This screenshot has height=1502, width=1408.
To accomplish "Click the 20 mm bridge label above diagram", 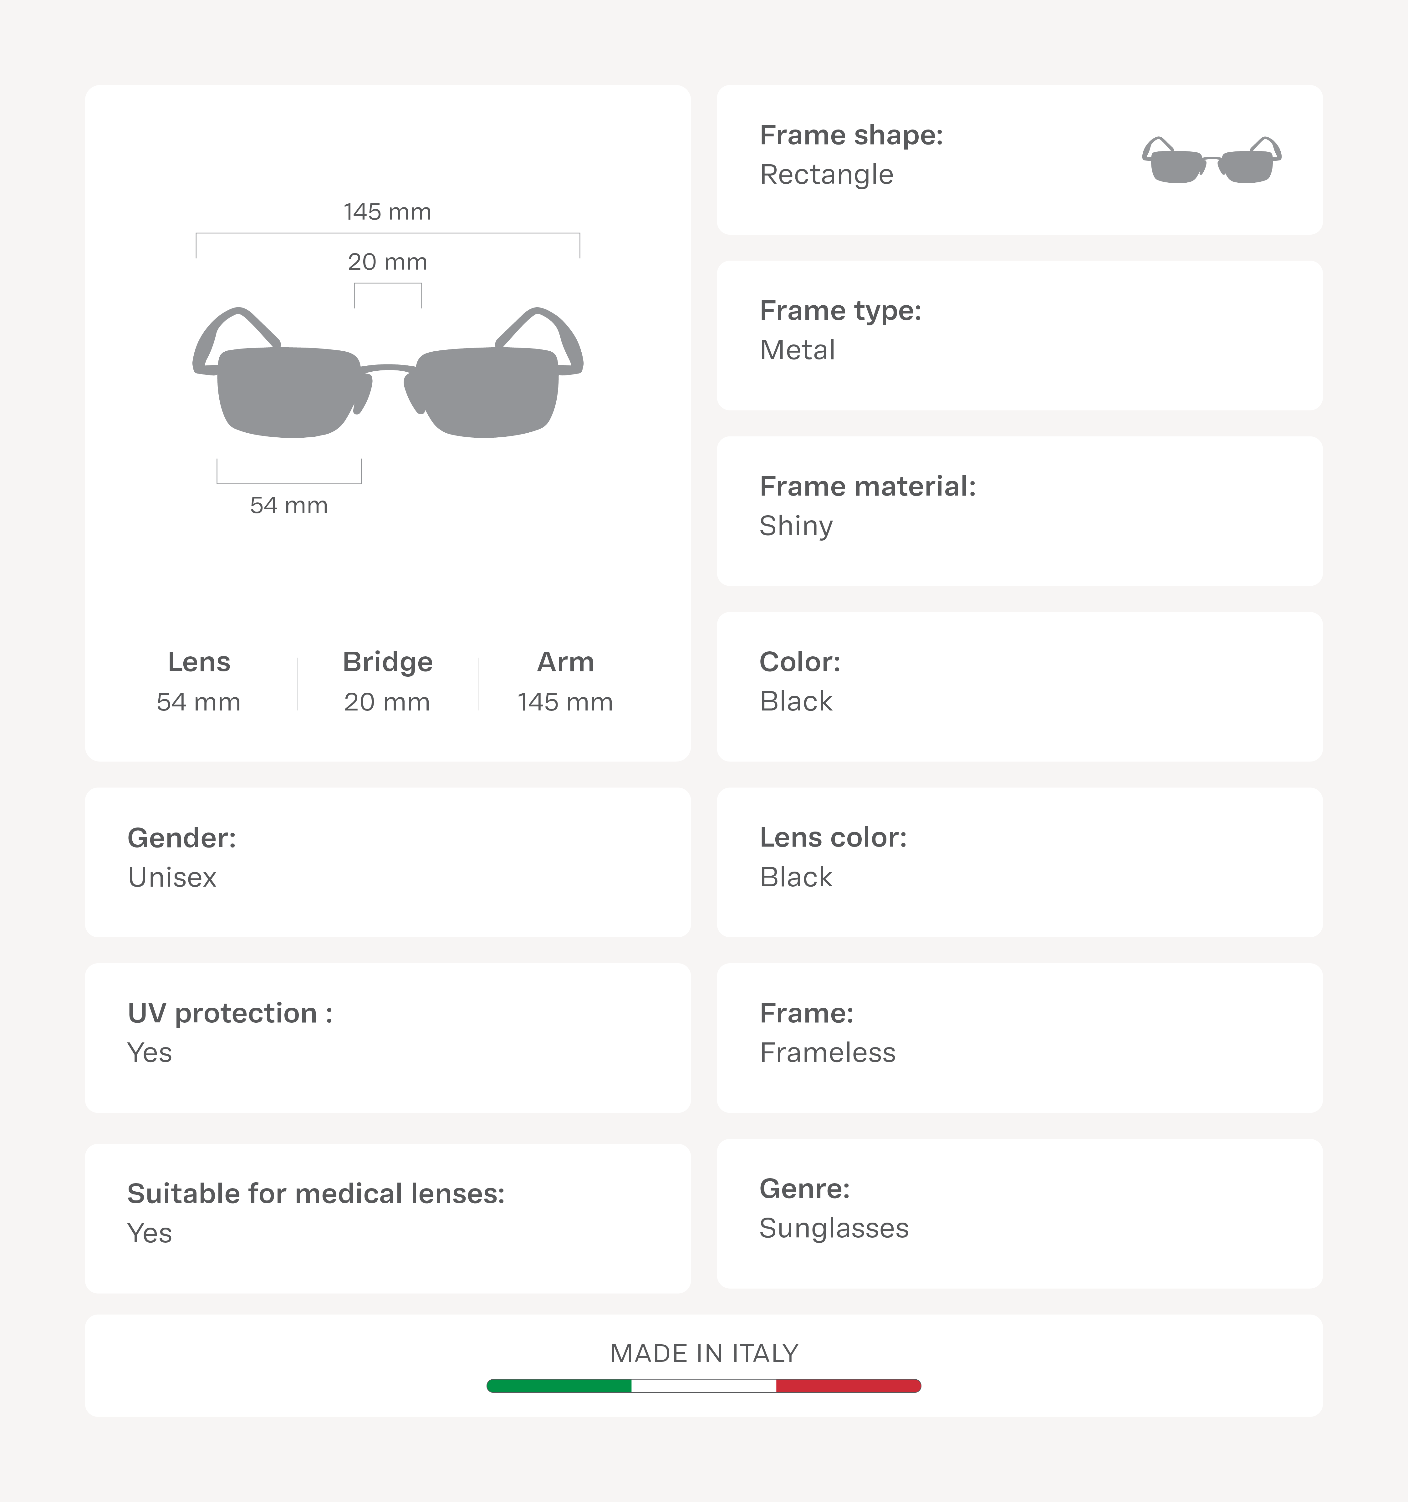I will pyautogui.click(x=388, y=262).
